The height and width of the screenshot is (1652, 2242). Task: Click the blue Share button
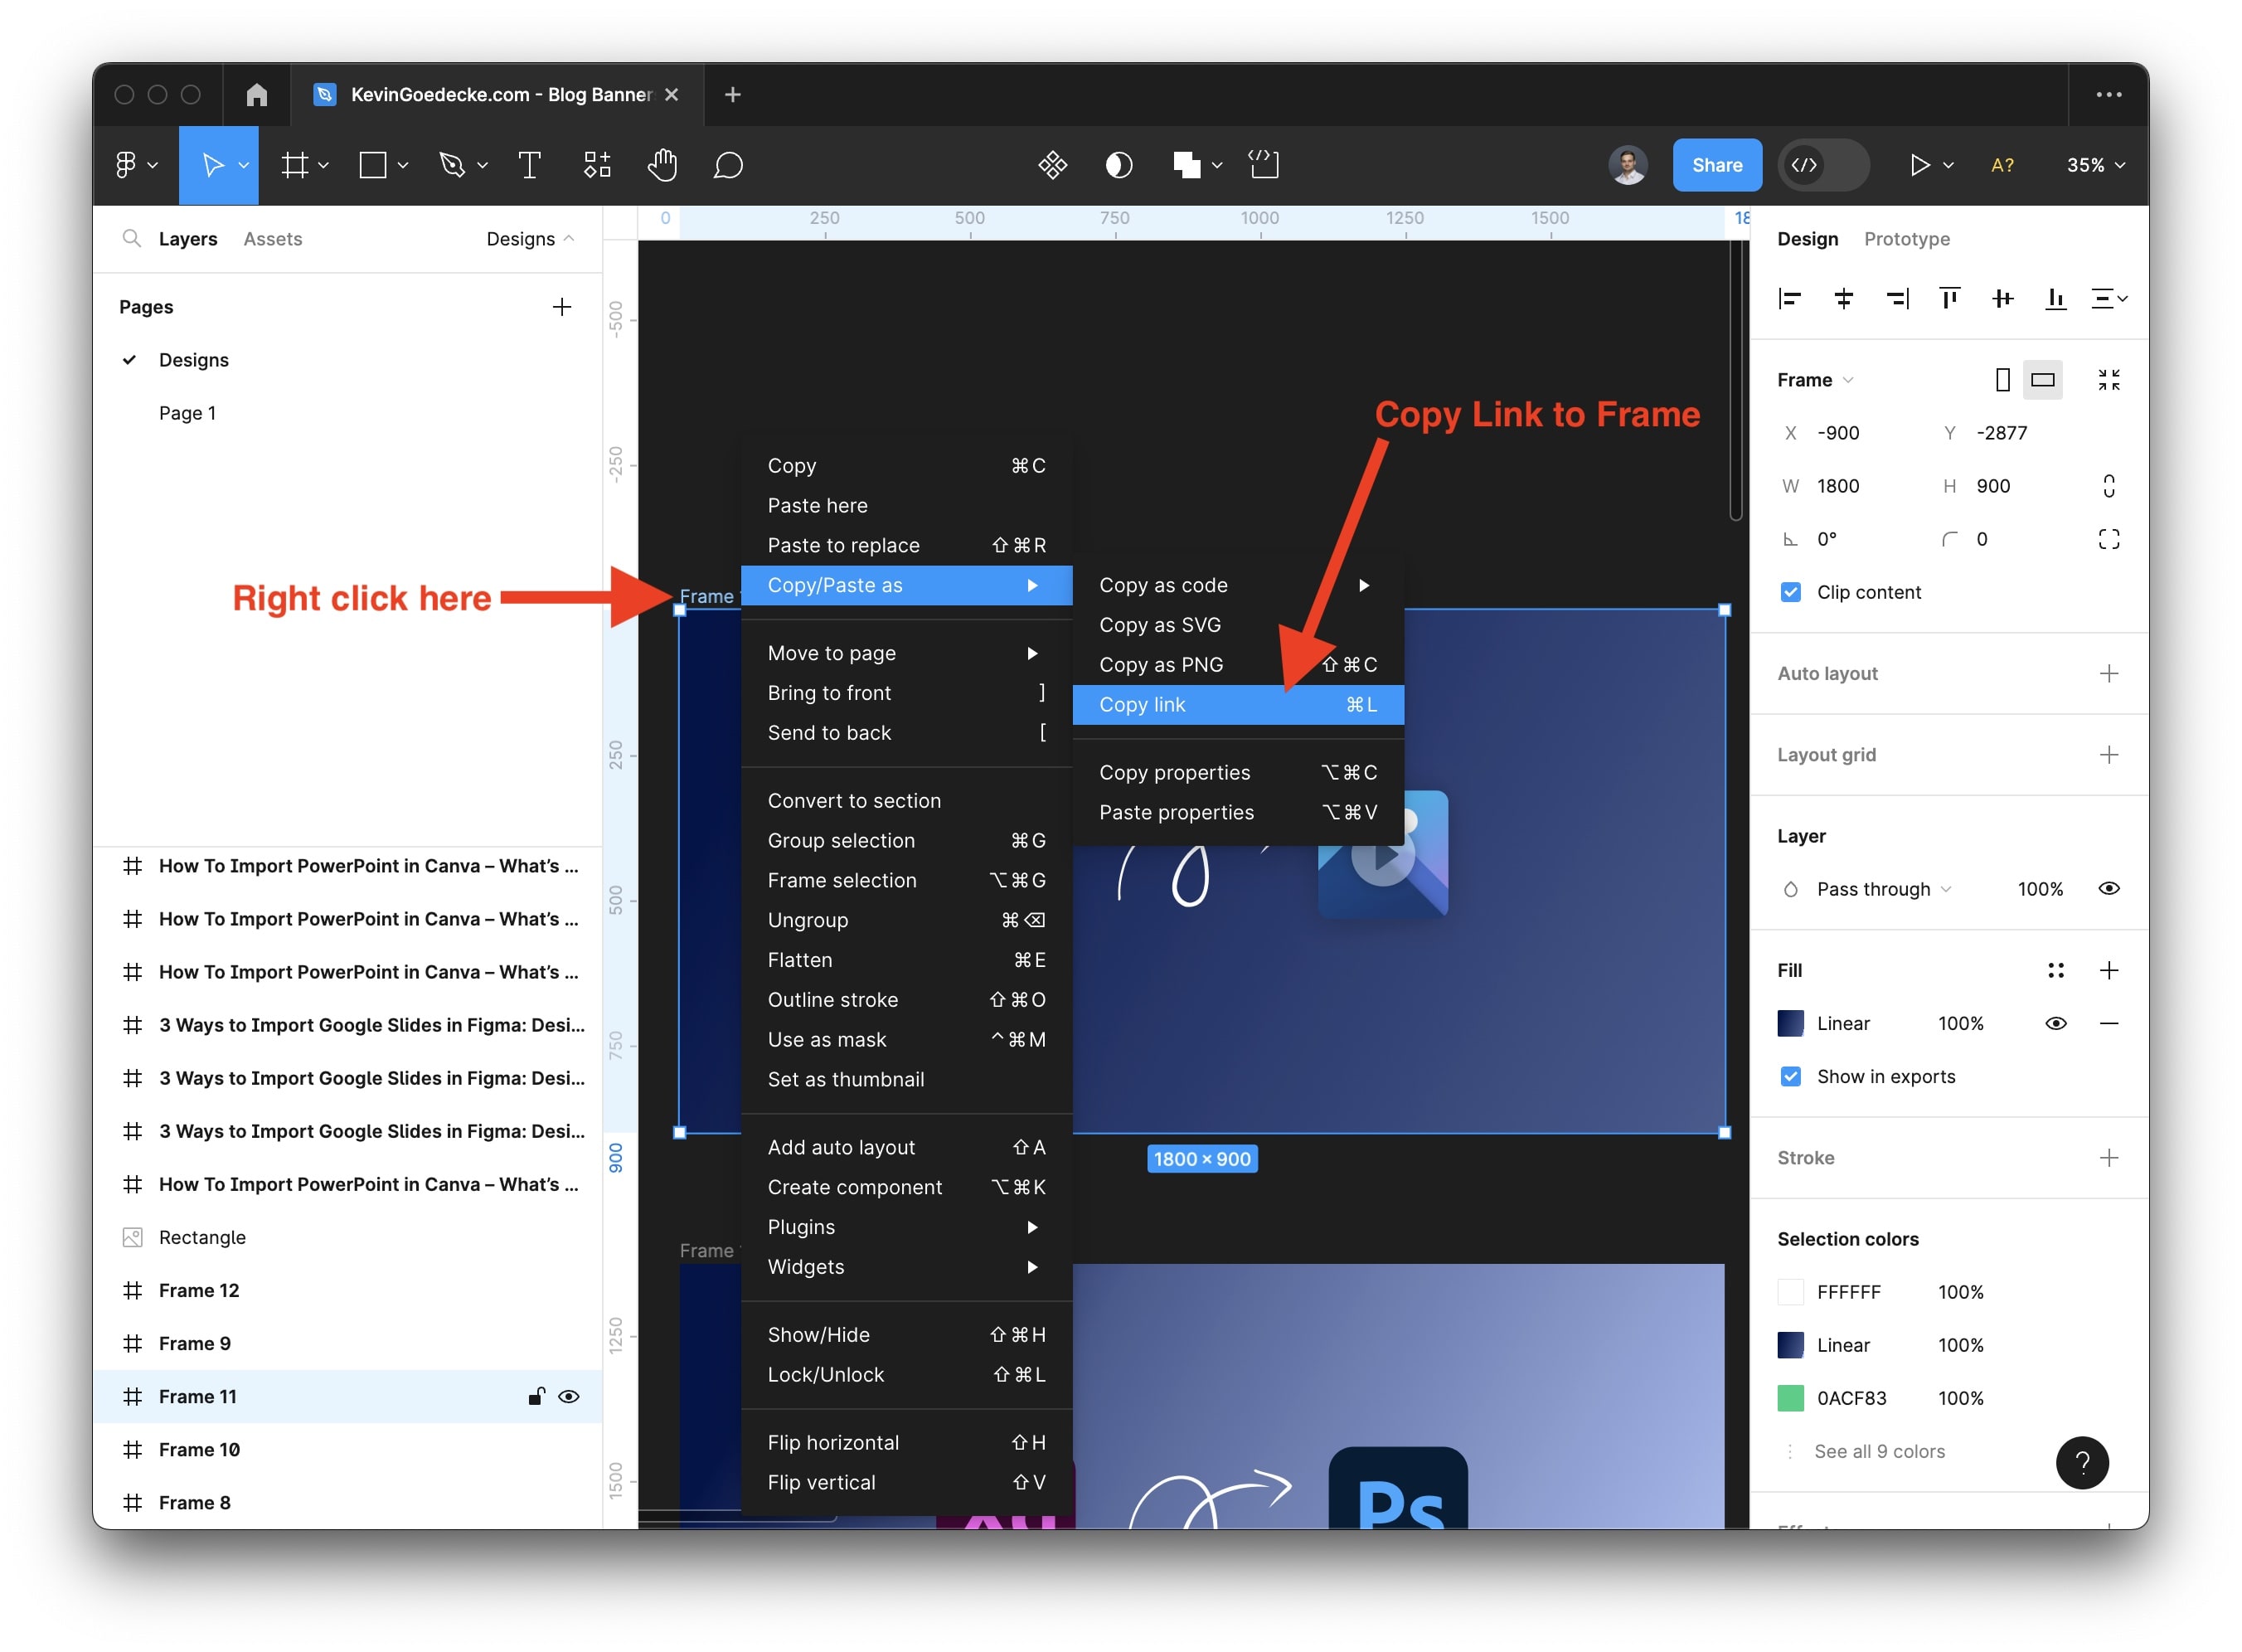tap(1716, 165)
